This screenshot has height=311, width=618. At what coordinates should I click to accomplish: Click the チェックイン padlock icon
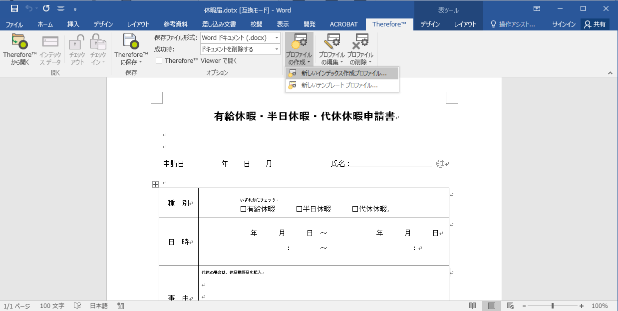point(98,42)
